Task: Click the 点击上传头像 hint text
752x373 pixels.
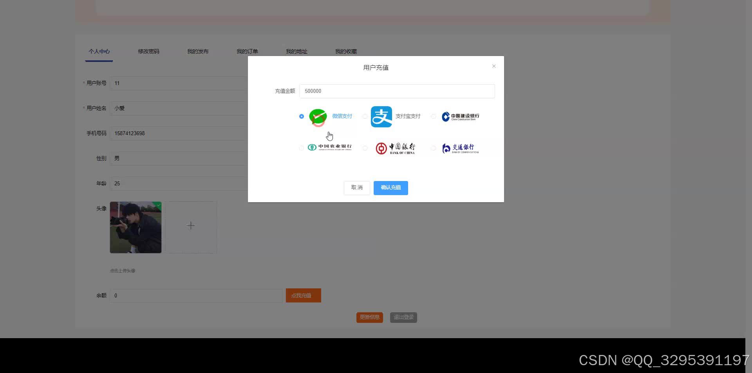Action: click(x=123, y=271)
